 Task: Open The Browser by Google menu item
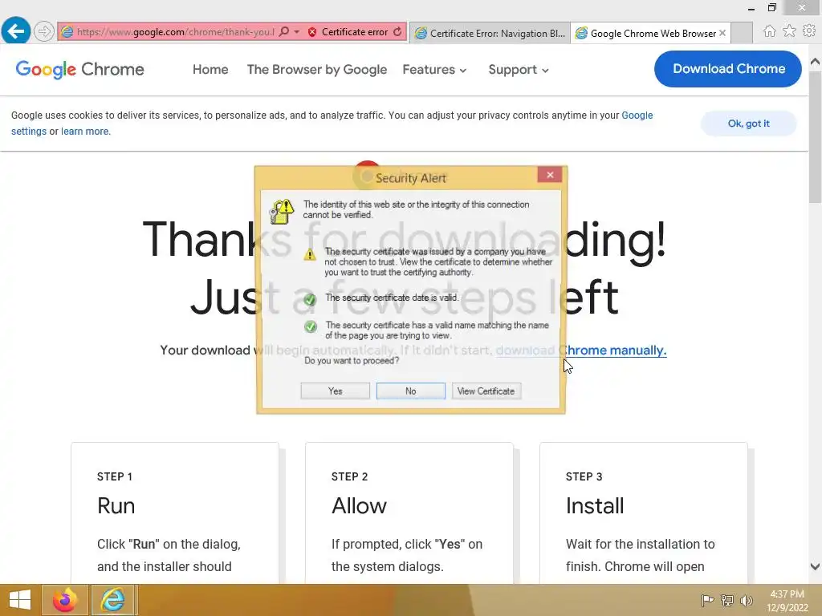pyautogui.click(x=316, y=69)
